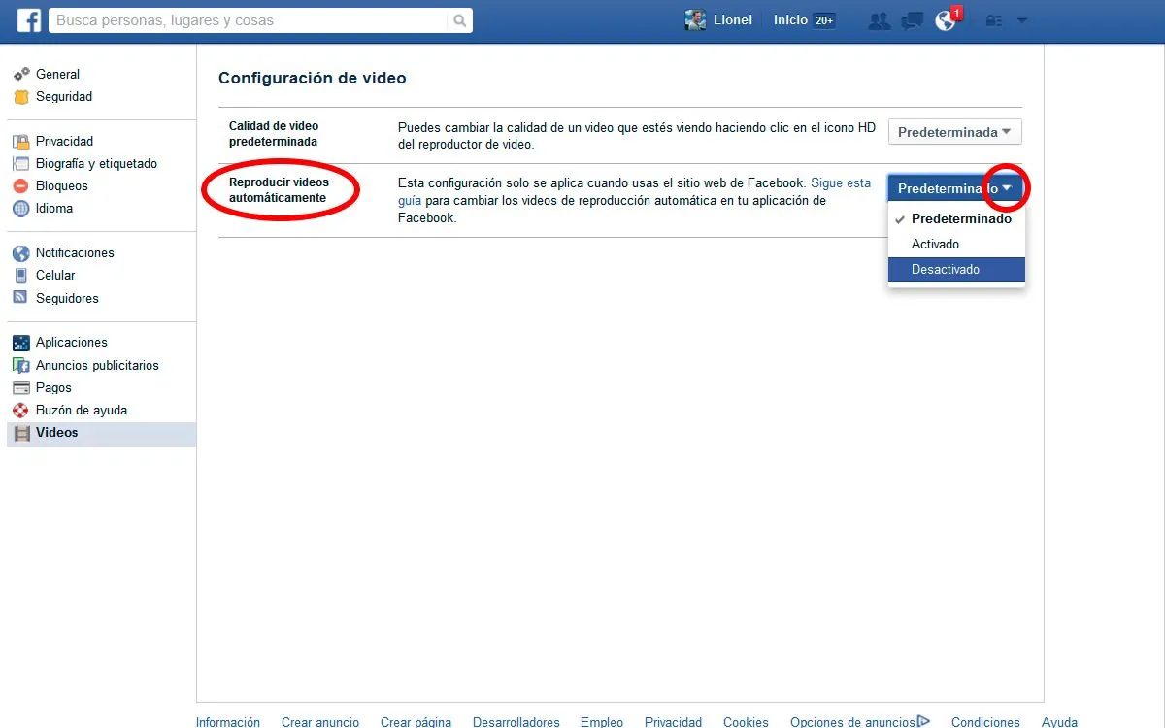Click the Pagos card icon
1165x728 pixels.
click(21, 387)
